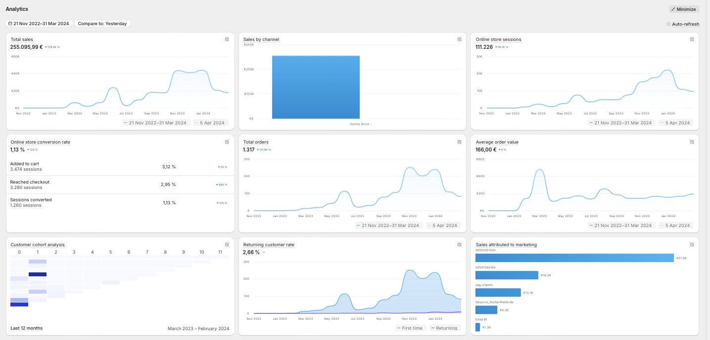The height and width of the screenshot is (340, 710).
Task: Expand Last 12 months cohort period selector
Action: click(27, 328)
